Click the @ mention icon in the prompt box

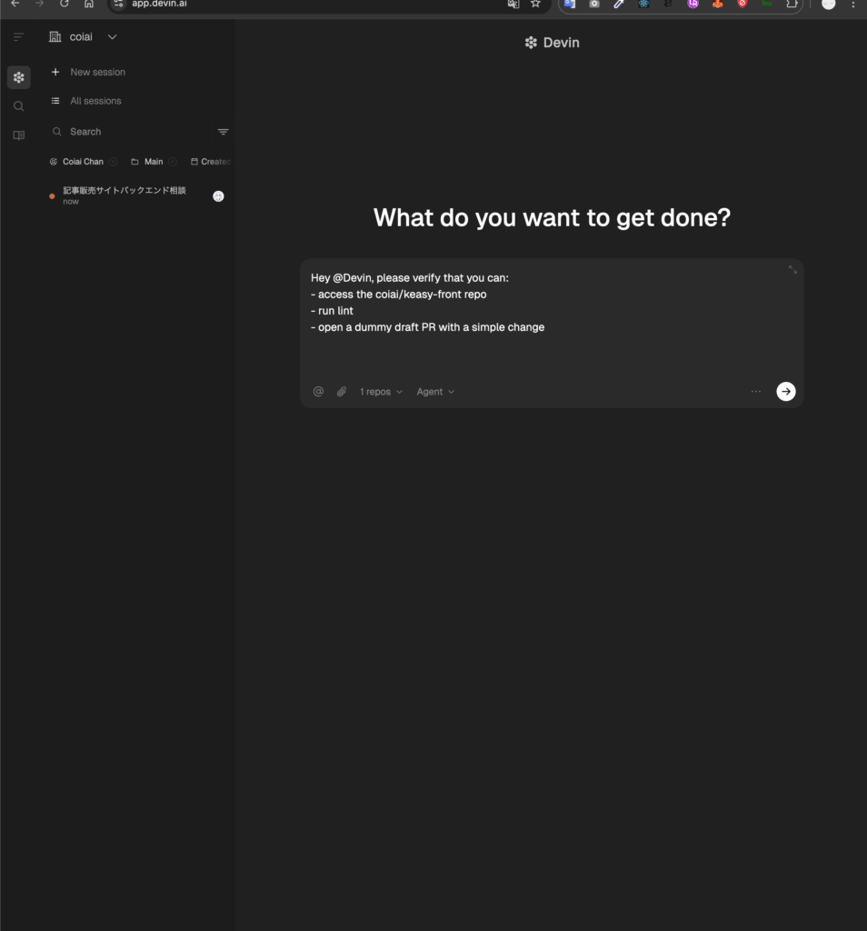(x=318, y=392)
